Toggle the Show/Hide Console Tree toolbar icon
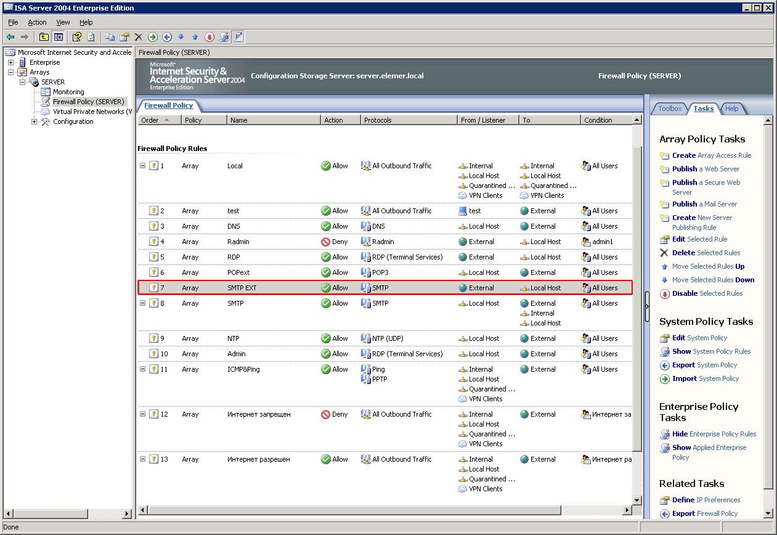777x535 pixels. [58, 37]
